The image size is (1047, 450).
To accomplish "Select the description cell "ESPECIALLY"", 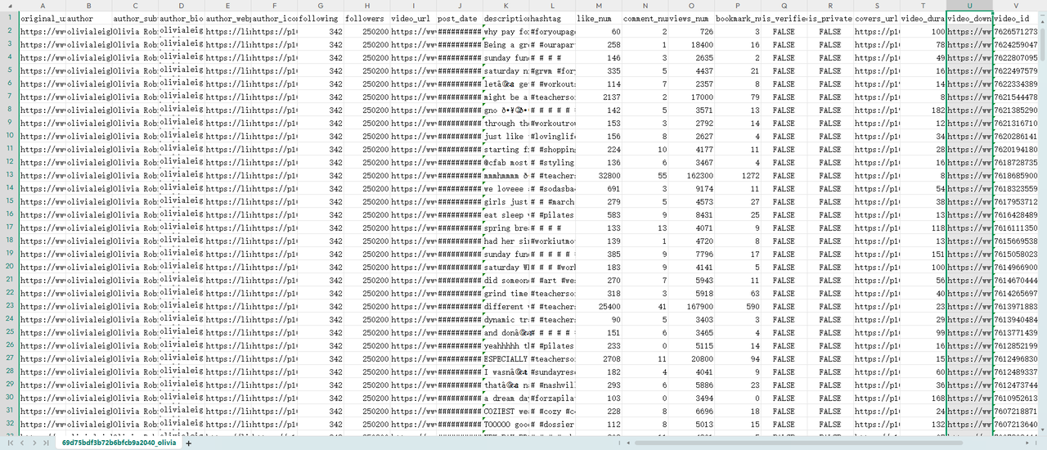I will pyautogui.click(x=506, y=358).
